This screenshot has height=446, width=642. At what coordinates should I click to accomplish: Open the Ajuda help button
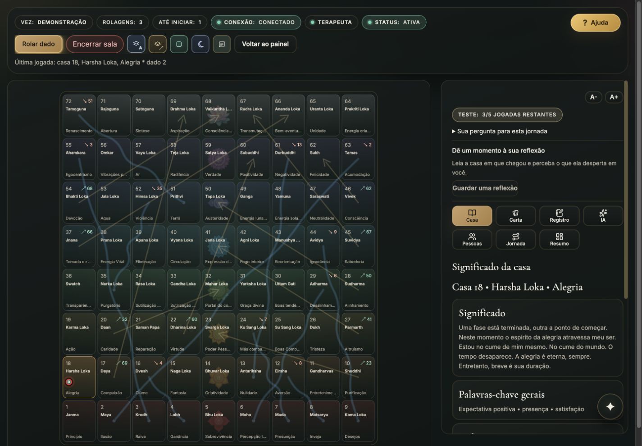click(595, 23)
